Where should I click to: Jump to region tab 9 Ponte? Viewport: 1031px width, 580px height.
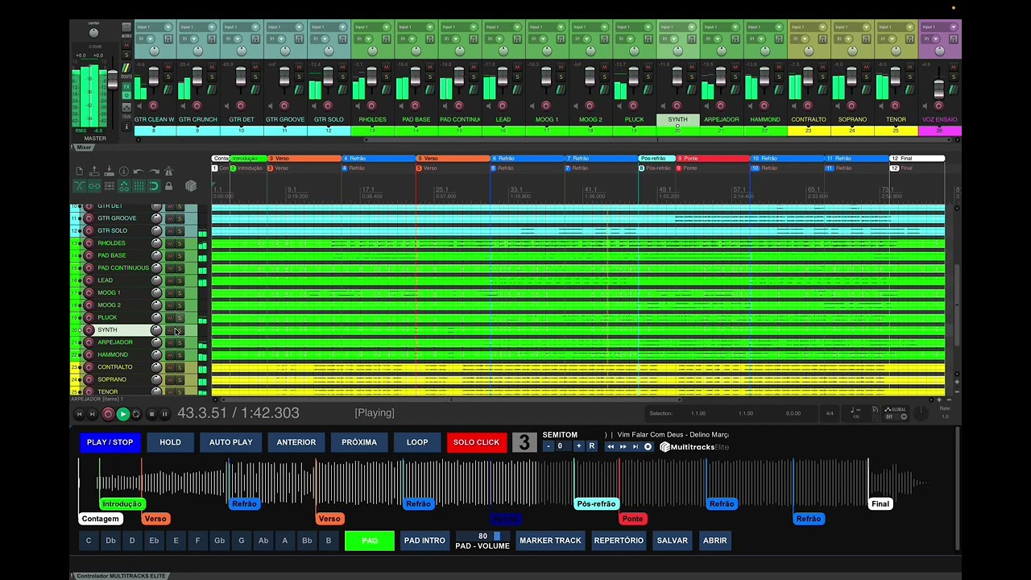click(713, 159)
